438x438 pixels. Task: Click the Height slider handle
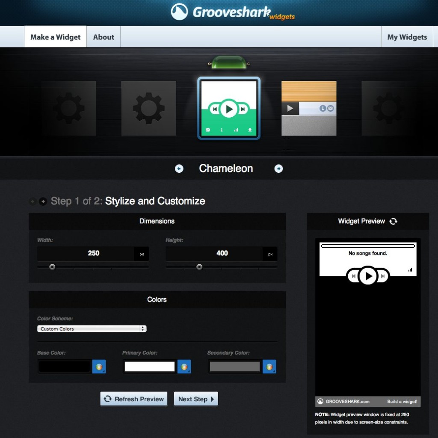pos(199,267)
